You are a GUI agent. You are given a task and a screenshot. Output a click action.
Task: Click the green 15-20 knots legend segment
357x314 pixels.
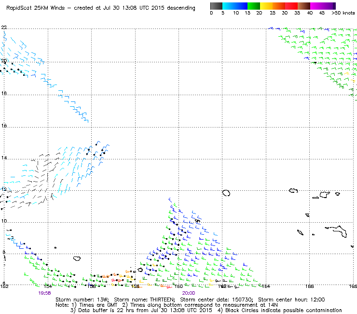(254, 6)
